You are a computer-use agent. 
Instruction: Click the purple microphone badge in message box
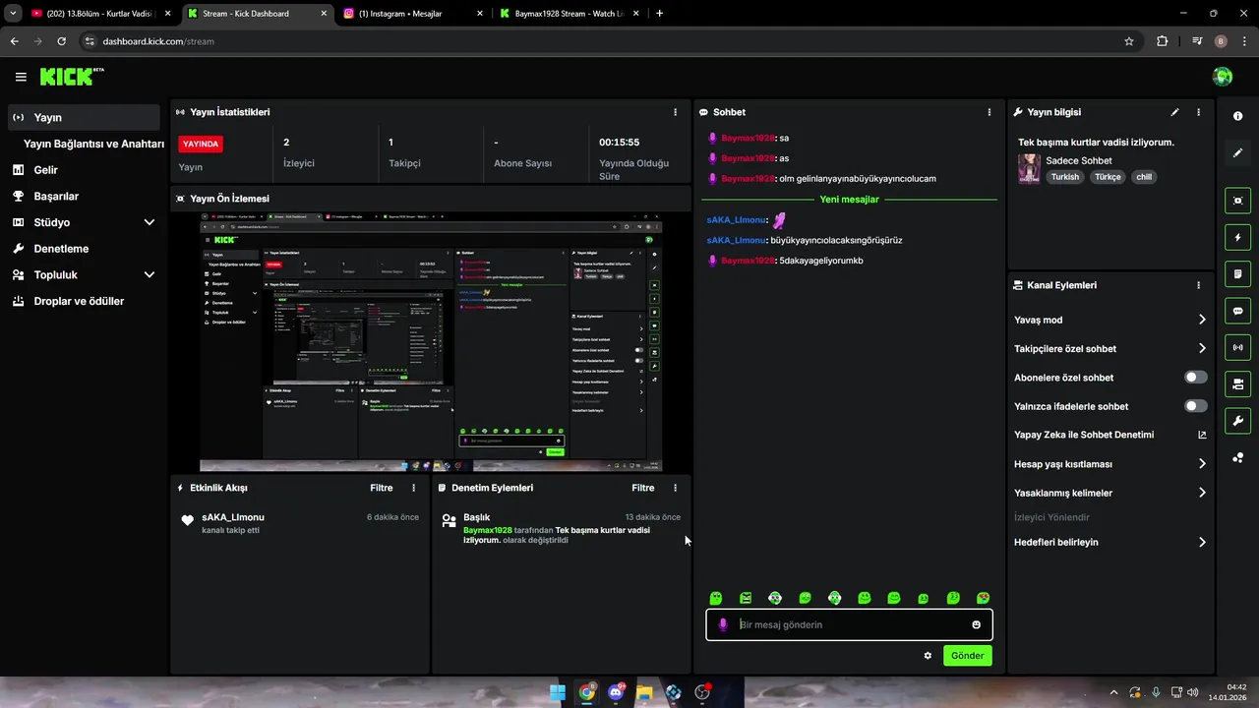[723, 624]
